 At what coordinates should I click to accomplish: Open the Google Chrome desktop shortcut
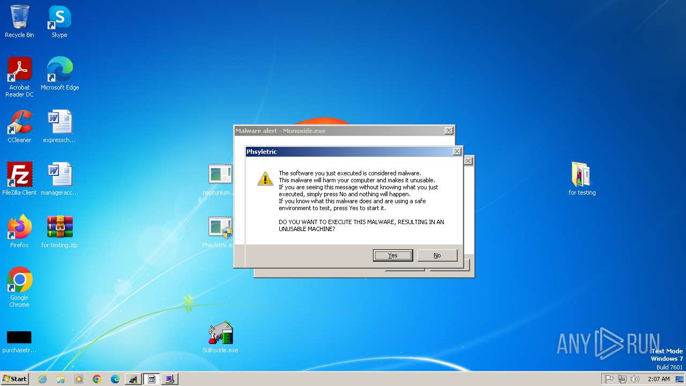pyautogui.click(x=19, y=287)
